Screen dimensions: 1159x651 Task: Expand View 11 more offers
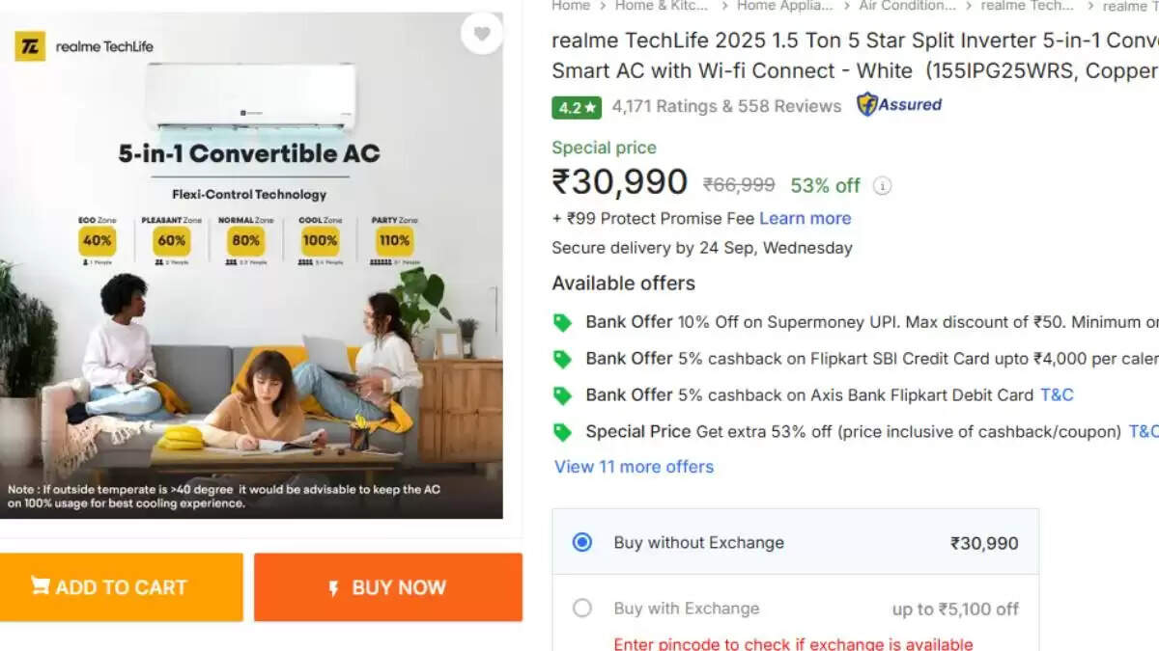click(633, 466)
